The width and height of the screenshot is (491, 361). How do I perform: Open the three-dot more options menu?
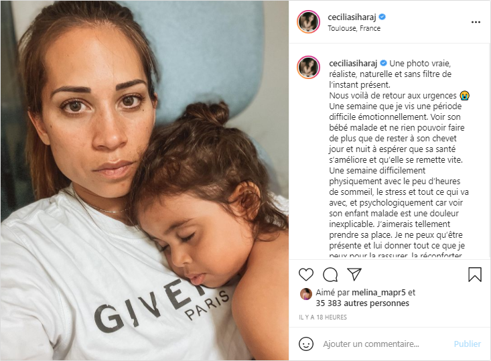point(476,22)
